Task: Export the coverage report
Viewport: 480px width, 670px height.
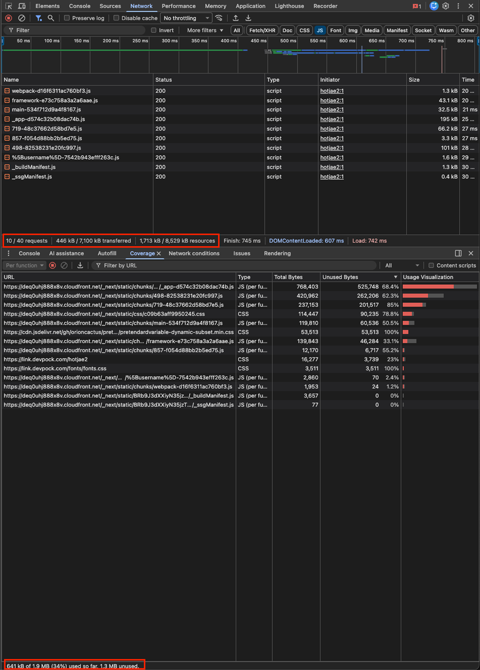Action: pos(80,266)
